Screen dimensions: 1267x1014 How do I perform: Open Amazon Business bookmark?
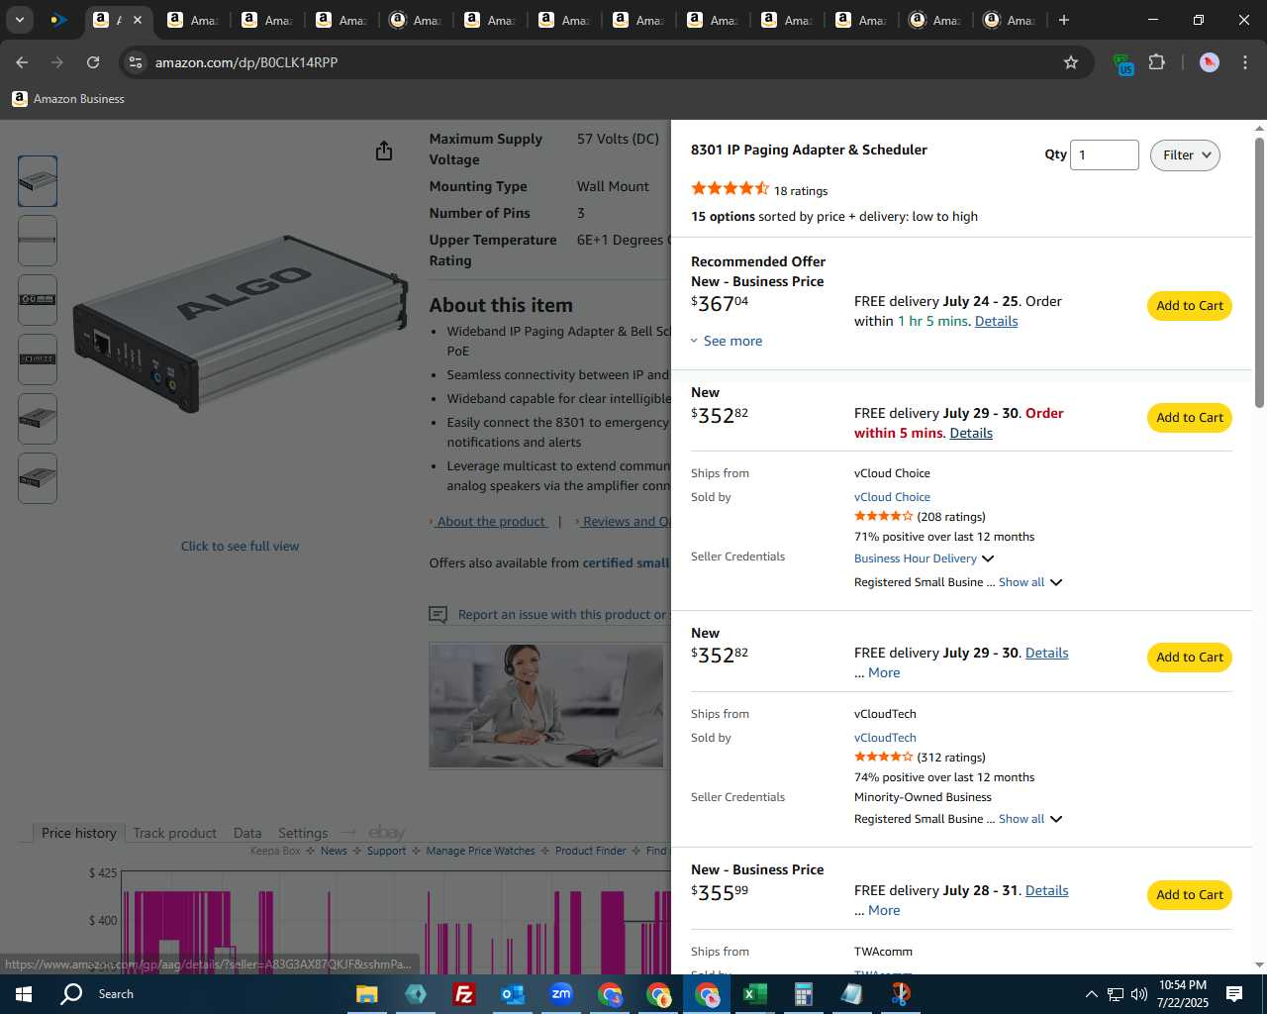[x=68, y=99]
